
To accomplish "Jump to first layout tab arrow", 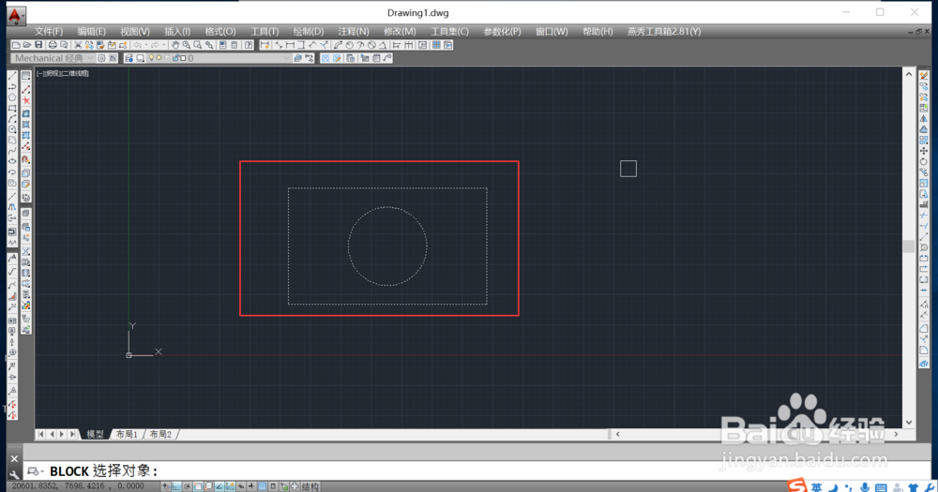I will click(40, 435).
